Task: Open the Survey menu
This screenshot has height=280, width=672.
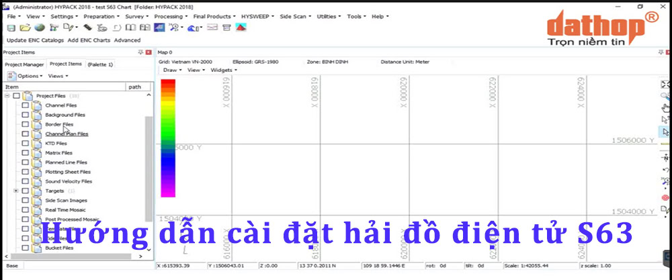Action: point(136,16)
